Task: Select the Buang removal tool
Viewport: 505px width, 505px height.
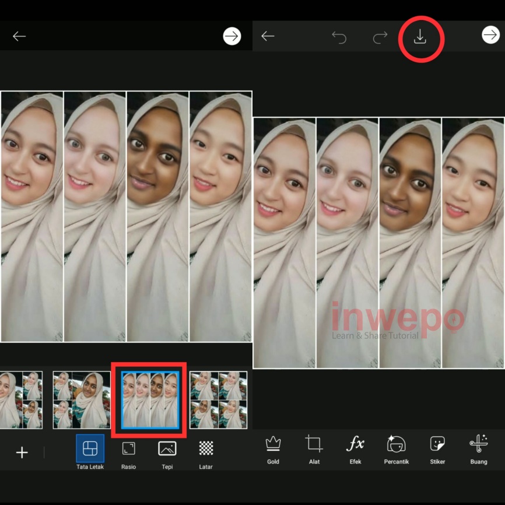Action: point(478,449)
